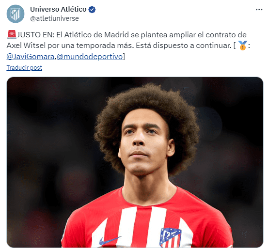Click the Traducir post link
Image resolution: width=268 pixels, height=250 pixels.
click(x=24, y=68)
